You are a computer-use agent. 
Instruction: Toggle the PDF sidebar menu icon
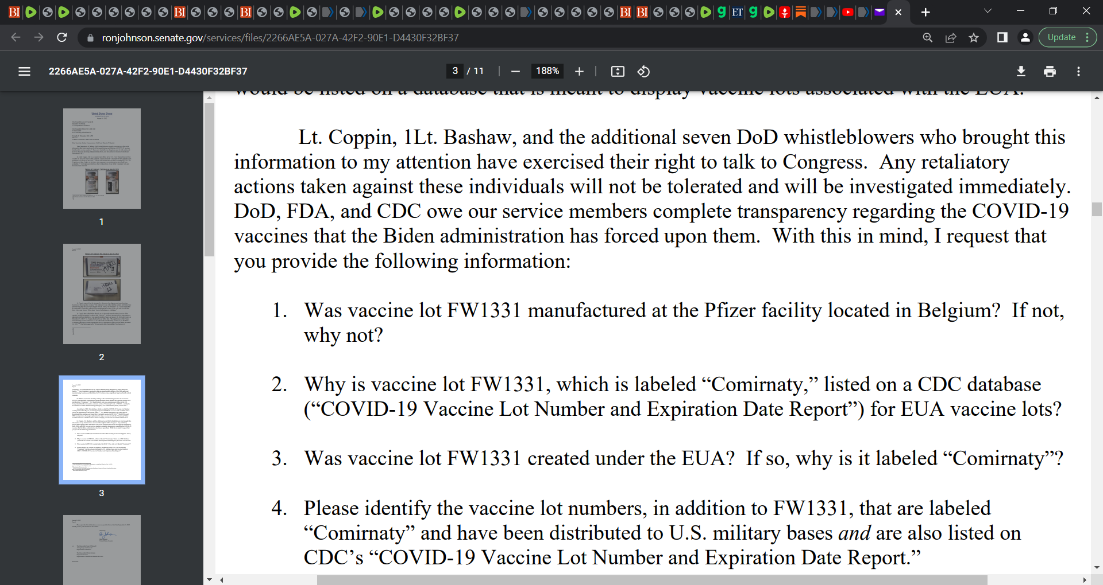coord(24,71)
